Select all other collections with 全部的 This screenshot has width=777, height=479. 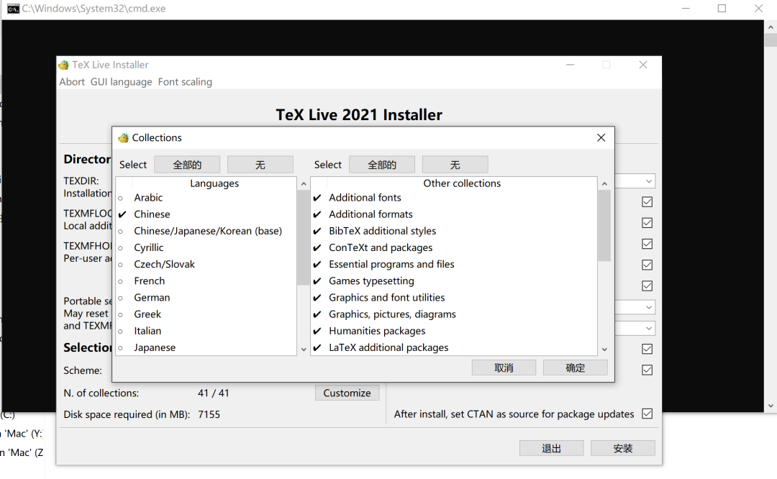[x=381, y=165]
